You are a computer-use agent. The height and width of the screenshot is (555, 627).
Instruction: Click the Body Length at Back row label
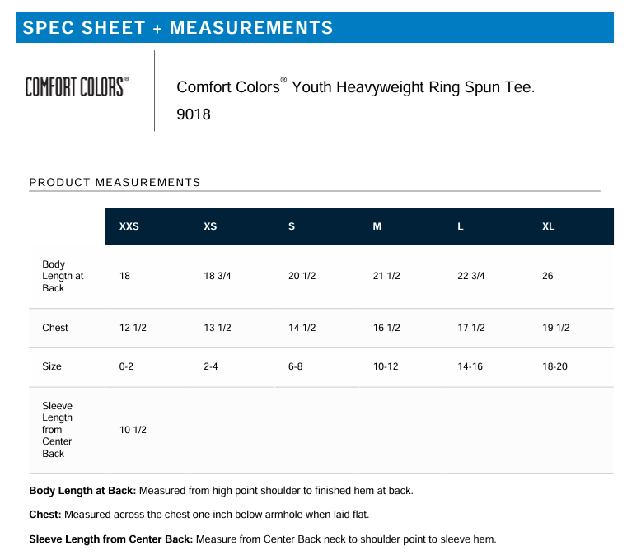click(63, 276)
